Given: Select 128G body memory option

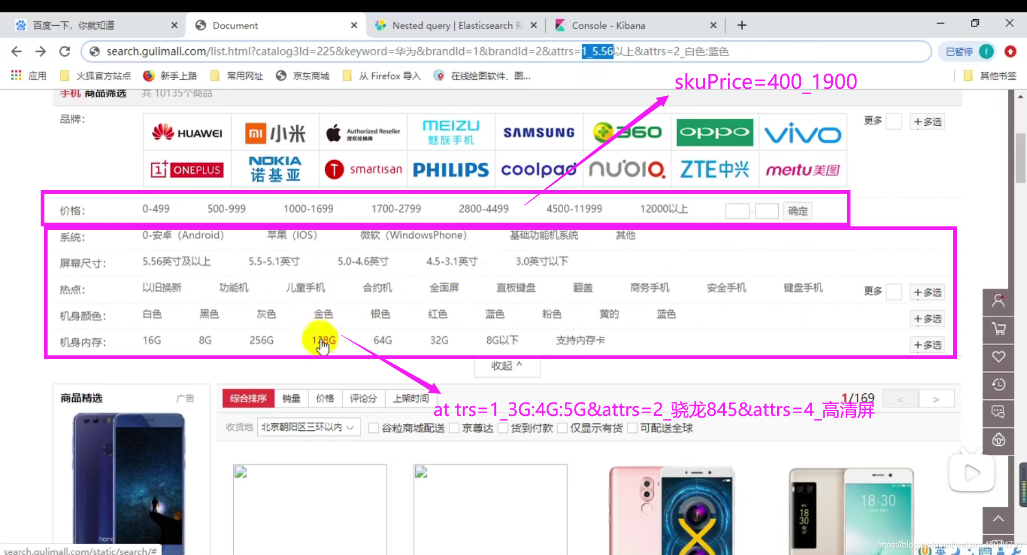Looking at the screenshot, I should click(324, 340).
